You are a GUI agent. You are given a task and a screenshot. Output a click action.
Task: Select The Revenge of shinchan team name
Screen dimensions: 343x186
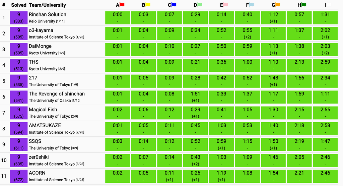tap(57, 94)
